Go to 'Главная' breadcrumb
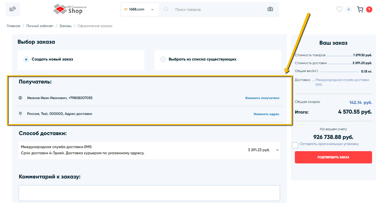380x203 pixels. 13,26
